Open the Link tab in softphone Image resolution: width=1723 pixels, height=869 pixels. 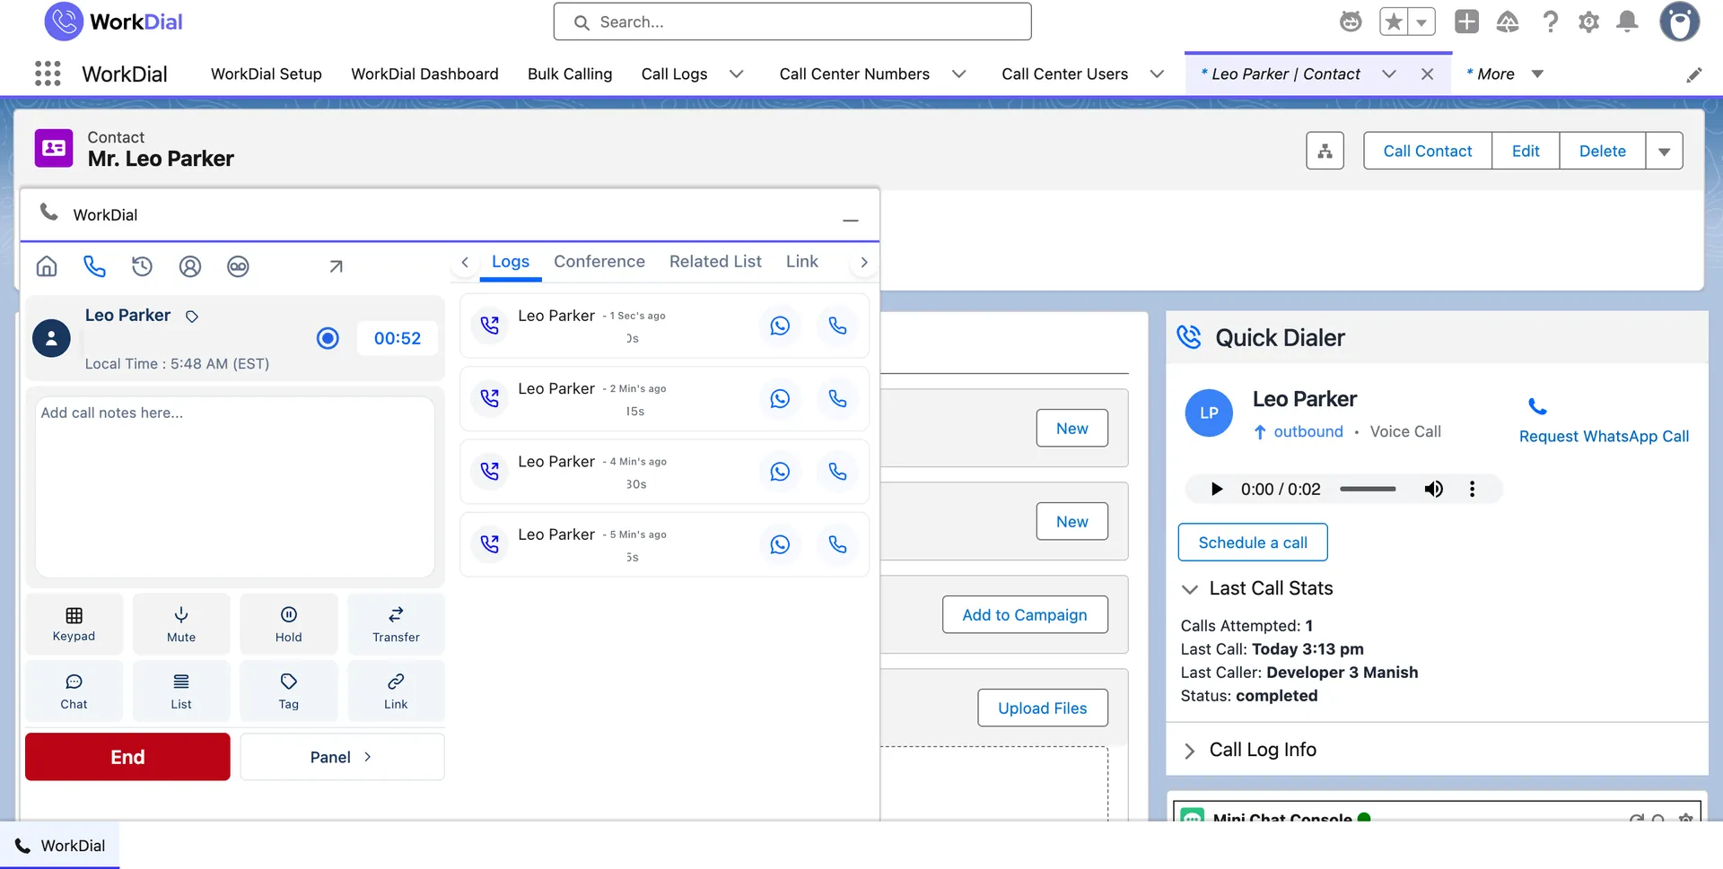(802, 261)
